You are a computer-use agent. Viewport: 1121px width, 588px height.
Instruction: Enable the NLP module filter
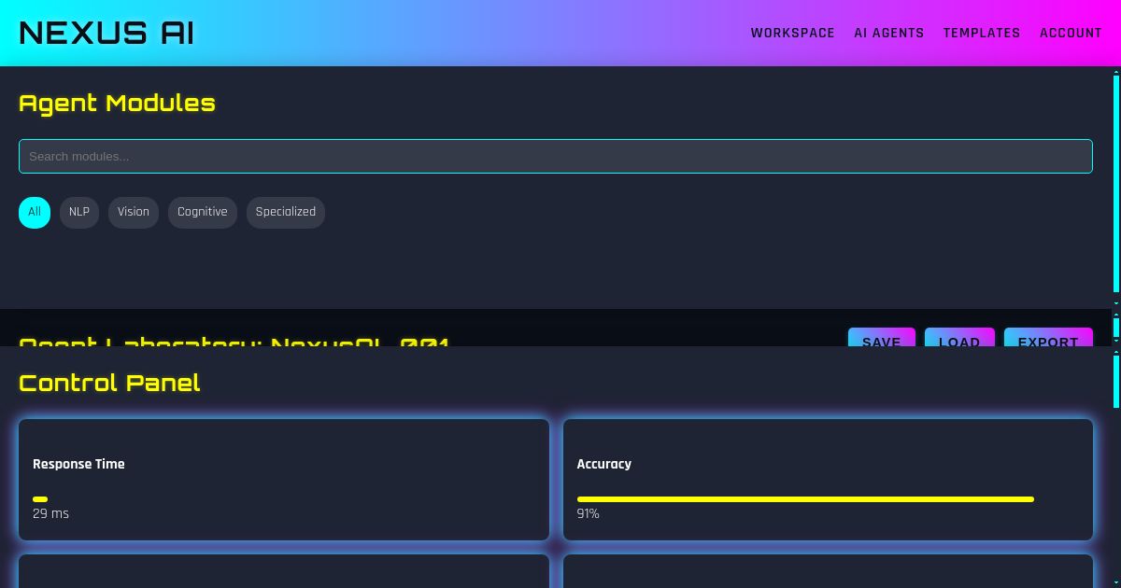(x=79, y=212)
